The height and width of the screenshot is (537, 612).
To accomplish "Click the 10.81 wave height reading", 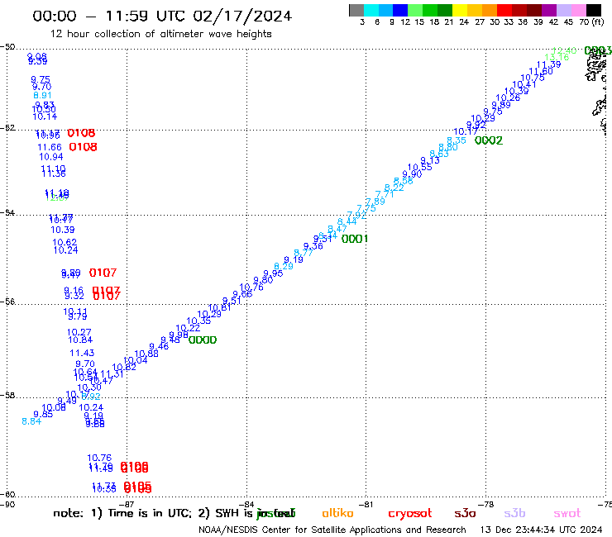I will pos(219,307).
